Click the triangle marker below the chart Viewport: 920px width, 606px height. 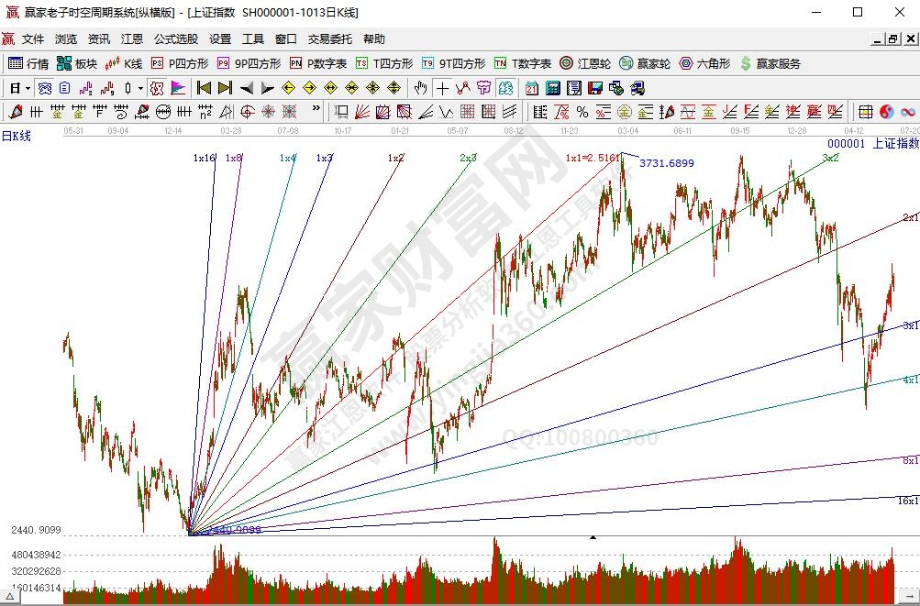click(593, 536)
